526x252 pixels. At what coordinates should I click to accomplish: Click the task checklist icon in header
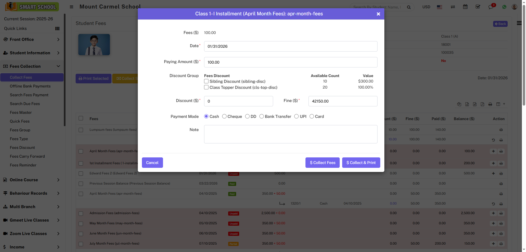click(x=478, y=7)
